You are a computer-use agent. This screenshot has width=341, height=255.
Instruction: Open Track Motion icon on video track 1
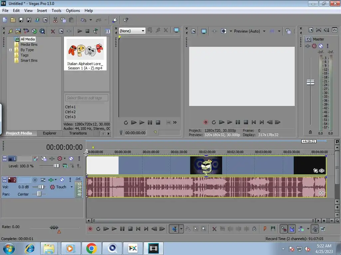[44, 159]
